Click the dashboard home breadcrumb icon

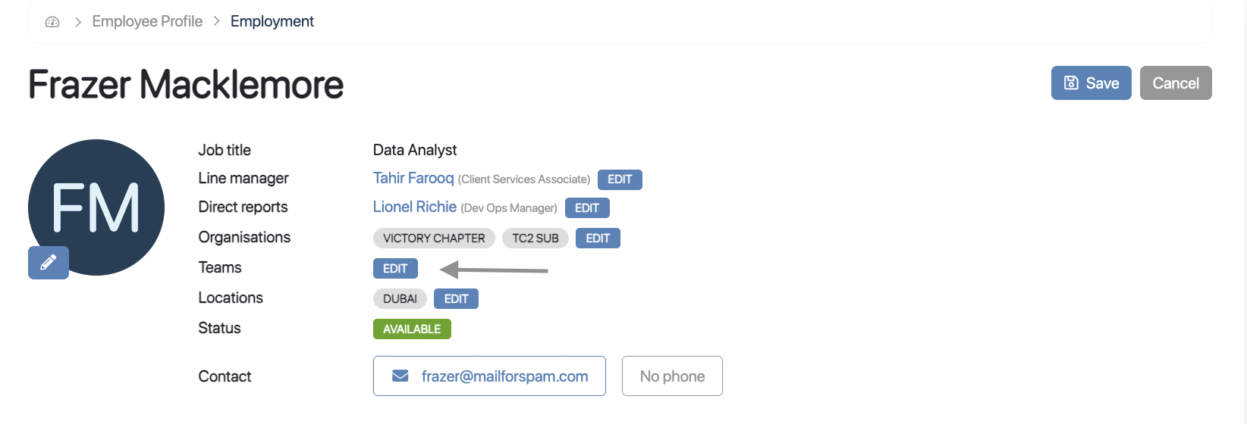coord(52,22)
